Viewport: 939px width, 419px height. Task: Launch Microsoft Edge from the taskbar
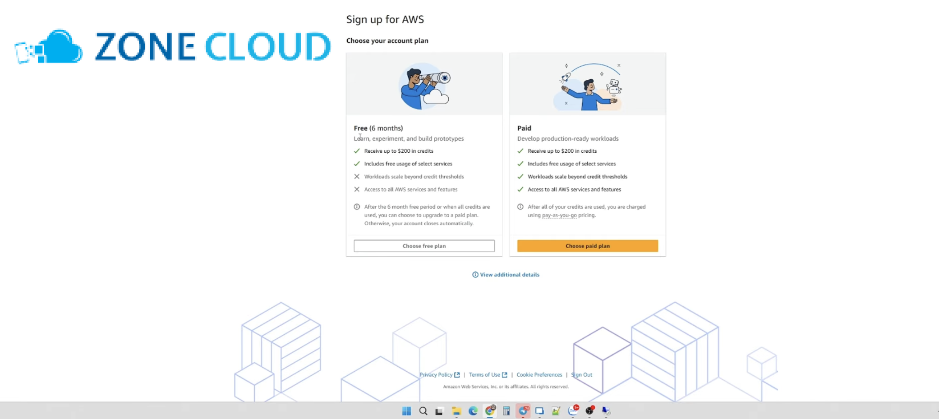point(473,411)
